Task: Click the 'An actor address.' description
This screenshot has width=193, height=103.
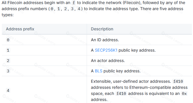Action: pos(108,60)
